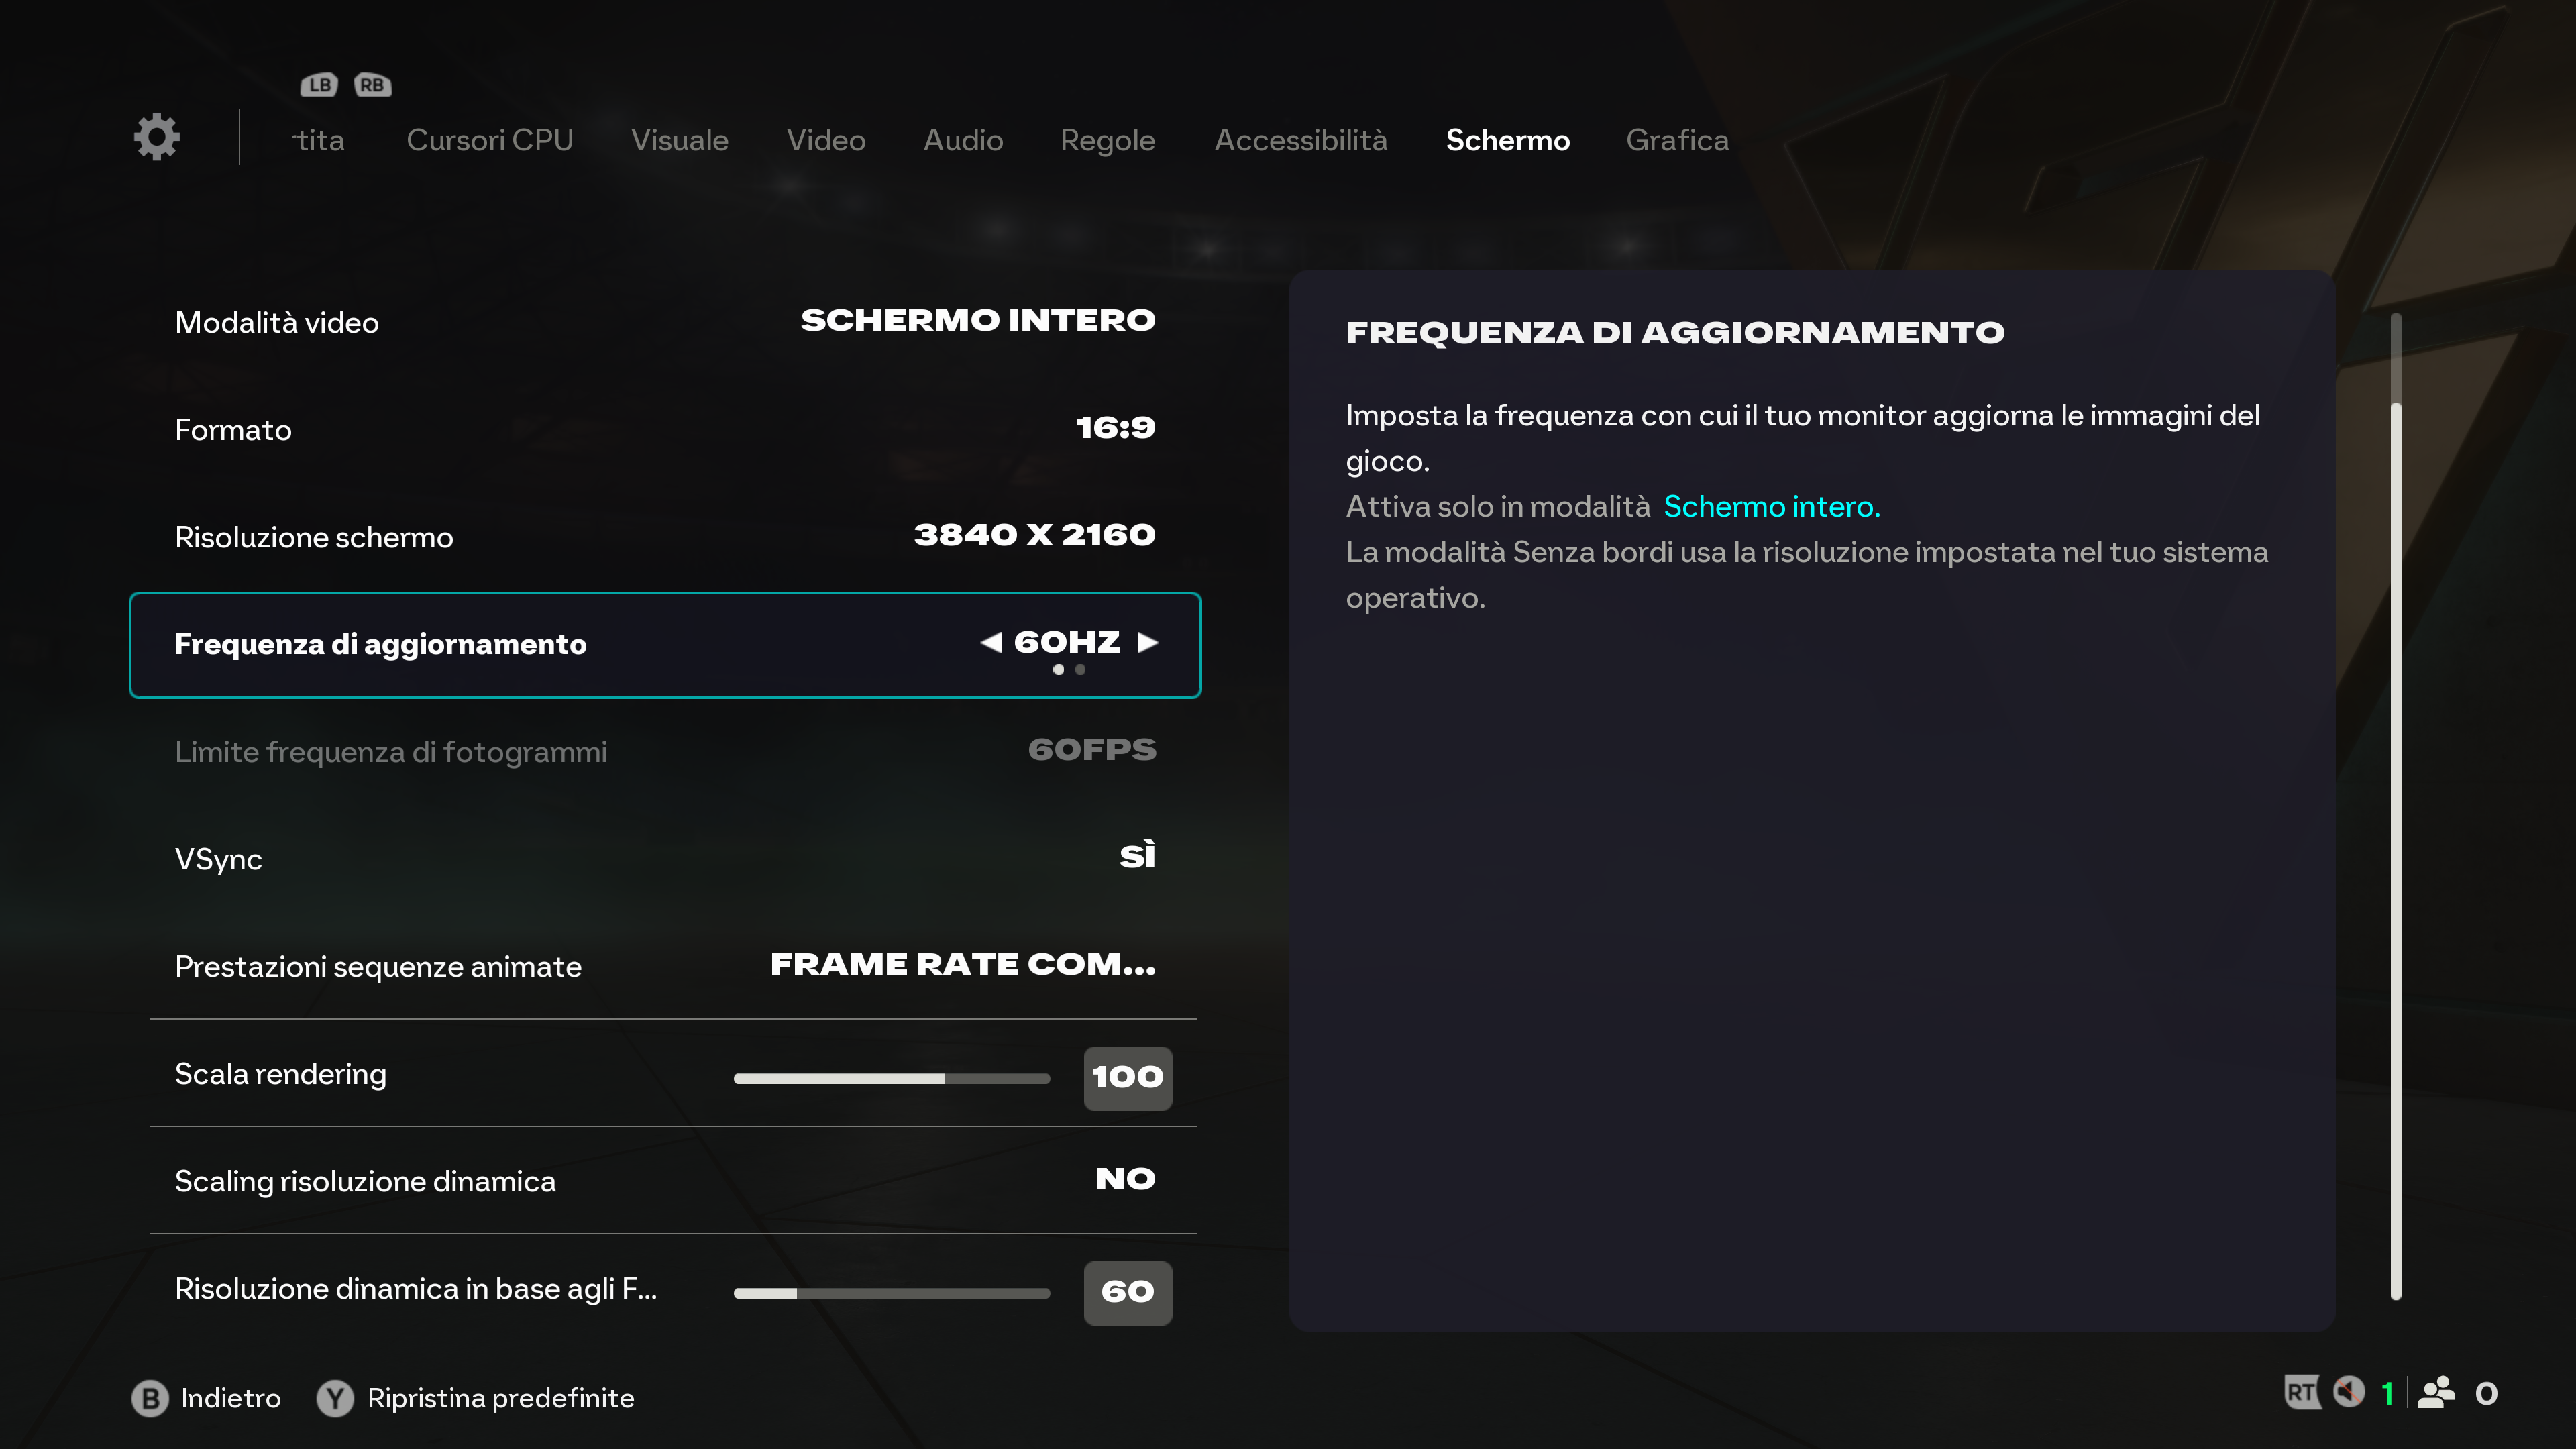Follow the Schermo intero link text
This screenshot has width=2576, height=1449.
(1771, 507)
